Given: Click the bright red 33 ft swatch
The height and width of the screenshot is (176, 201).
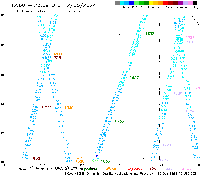Looking at the screenshot, I should click(166, 3).
